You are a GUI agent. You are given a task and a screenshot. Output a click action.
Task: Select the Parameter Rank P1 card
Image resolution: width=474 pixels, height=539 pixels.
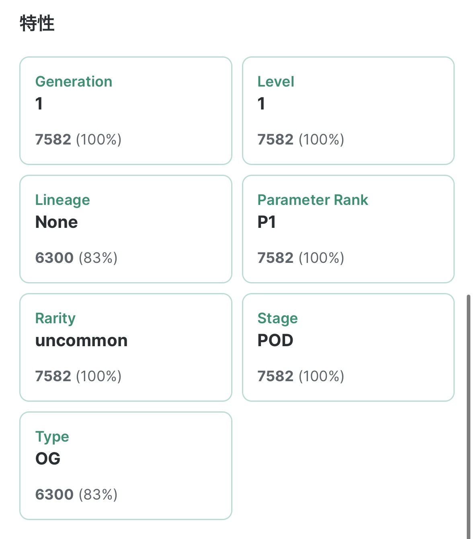coord(348,229)
